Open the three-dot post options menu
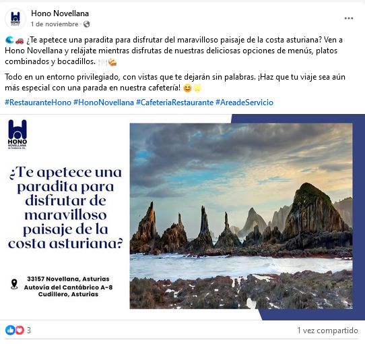The image size is (365, 344). click(348, 18)
